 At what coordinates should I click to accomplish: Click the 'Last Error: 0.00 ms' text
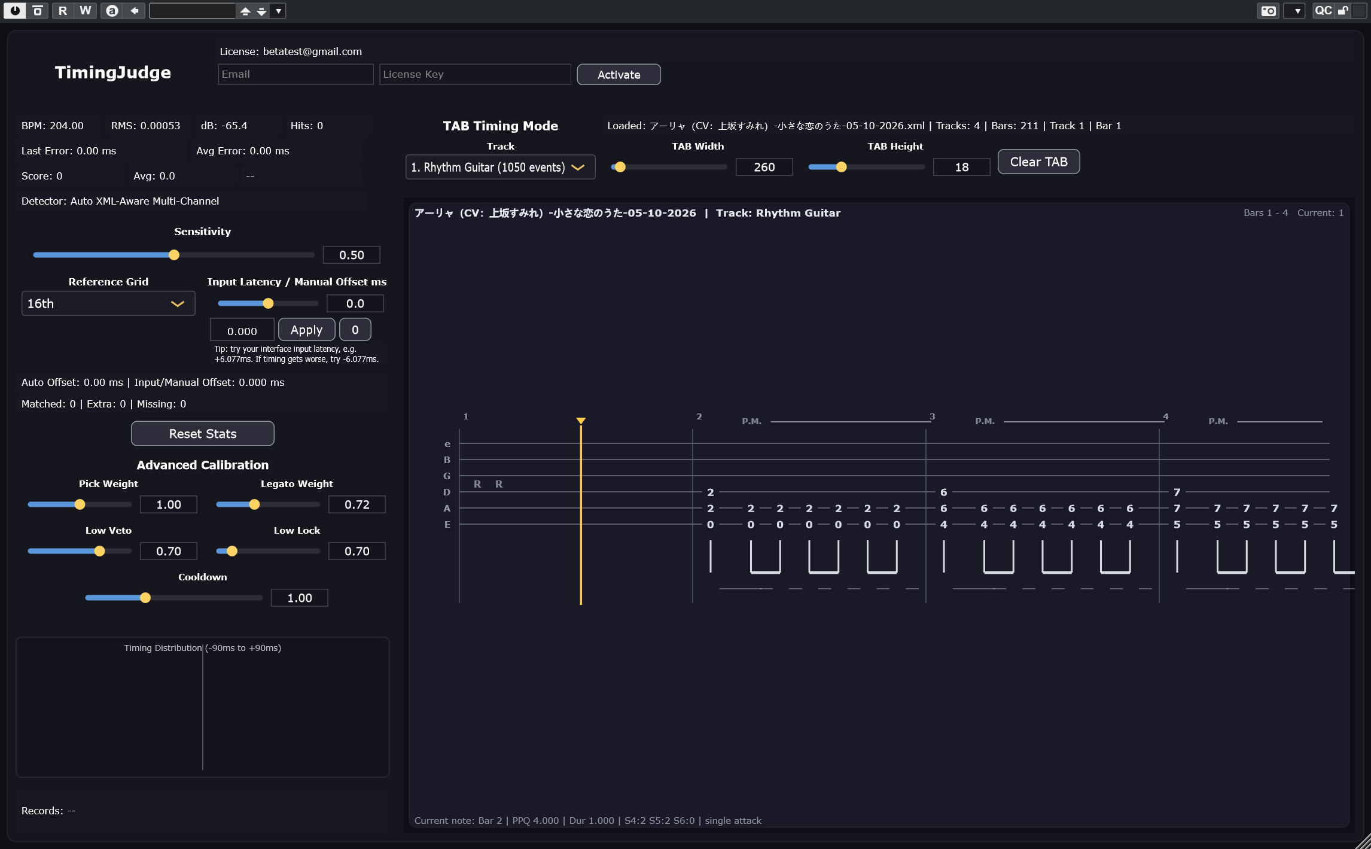coord(69,151)
